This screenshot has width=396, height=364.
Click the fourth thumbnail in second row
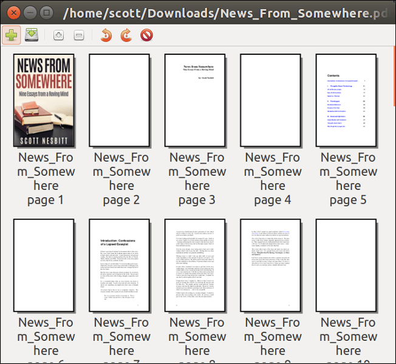tap(270, 265)
